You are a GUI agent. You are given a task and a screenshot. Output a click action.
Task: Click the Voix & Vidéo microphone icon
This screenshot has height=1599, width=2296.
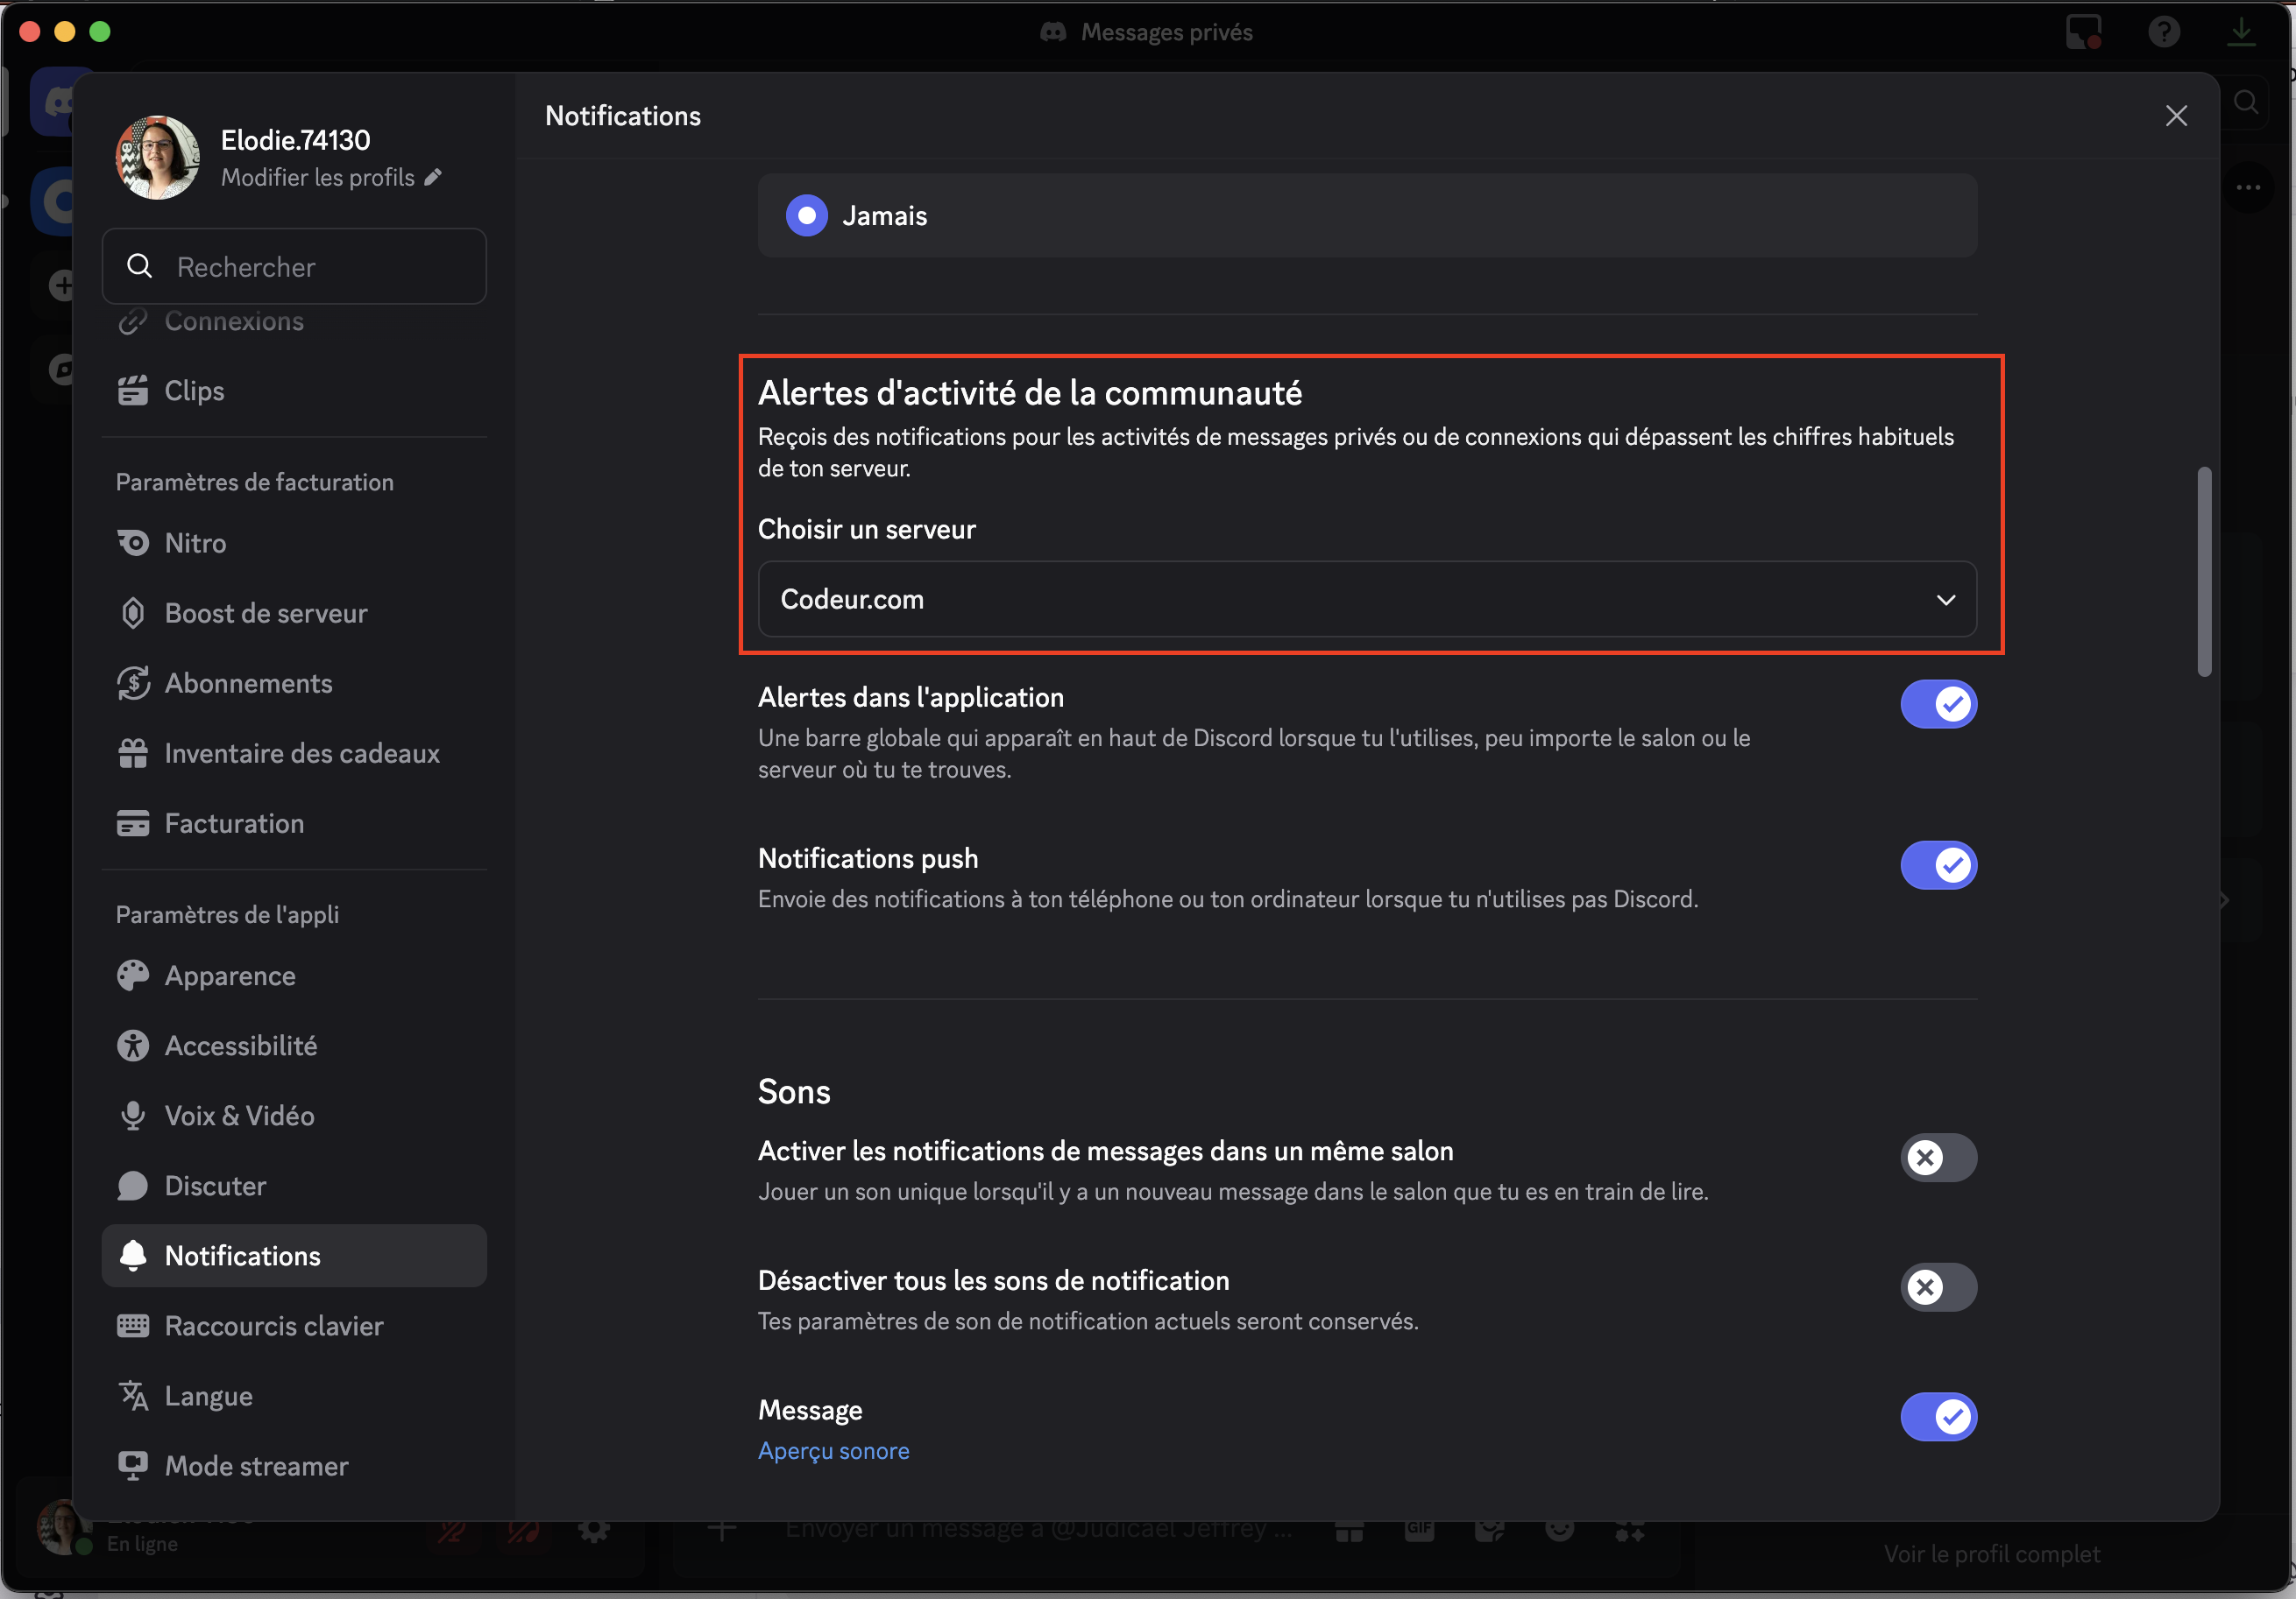[133, 1116]
